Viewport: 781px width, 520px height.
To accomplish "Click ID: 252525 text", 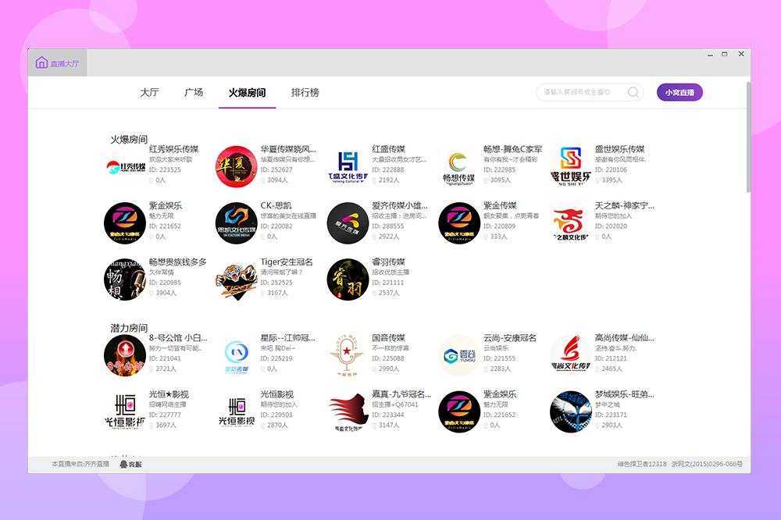I will 276,283.
